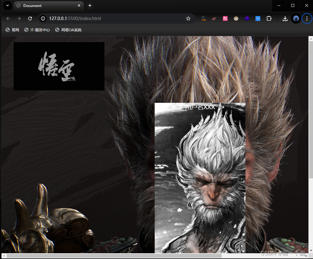Click the horizontal scrollbar thumb
Screen dimensions: 313x259
pos(114,256)
